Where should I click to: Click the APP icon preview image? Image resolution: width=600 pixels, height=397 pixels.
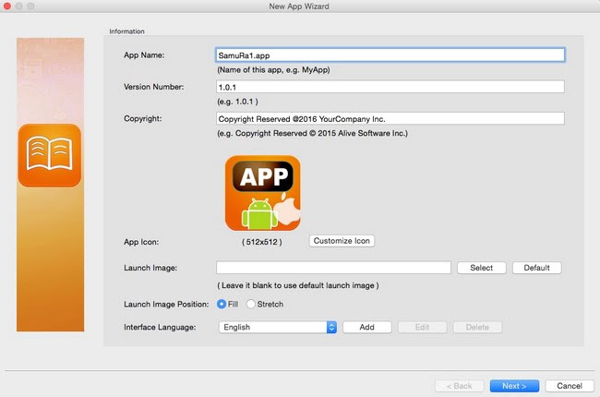[262, 193]
